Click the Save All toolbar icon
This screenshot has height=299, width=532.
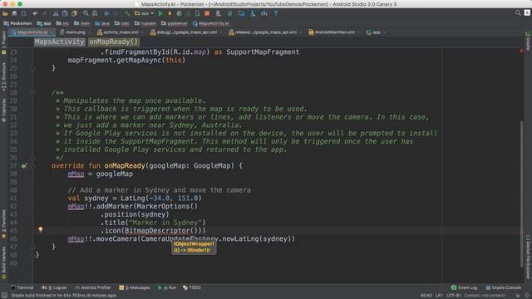pyautogui.click(x=14, y=13)
